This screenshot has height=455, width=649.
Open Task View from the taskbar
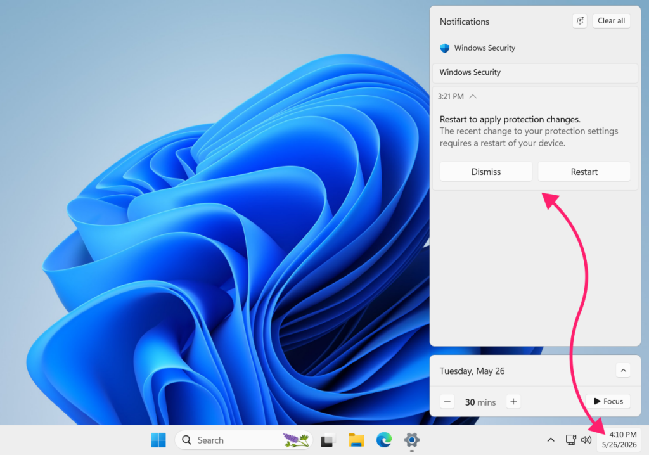[x=328, y=440]
